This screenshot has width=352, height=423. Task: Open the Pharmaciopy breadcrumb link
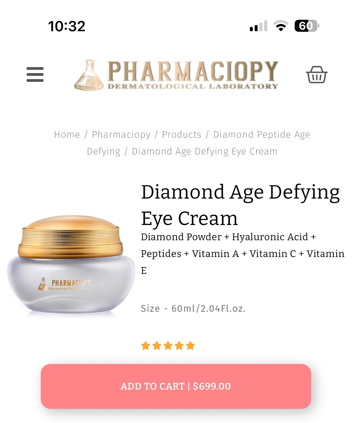coord(121,135)
